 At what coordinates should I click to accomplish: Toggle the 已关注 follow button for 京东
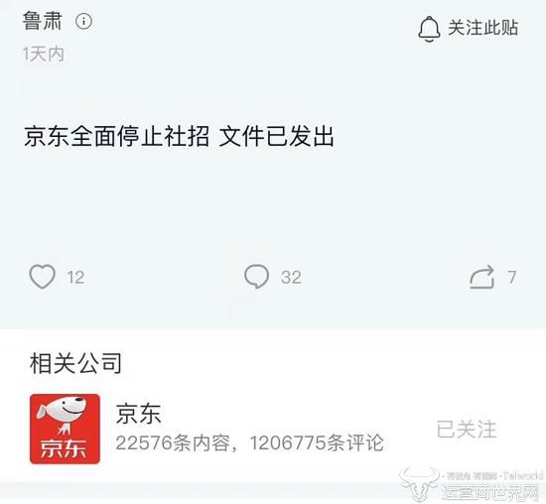pyautogui.click(x=467, y=430)
